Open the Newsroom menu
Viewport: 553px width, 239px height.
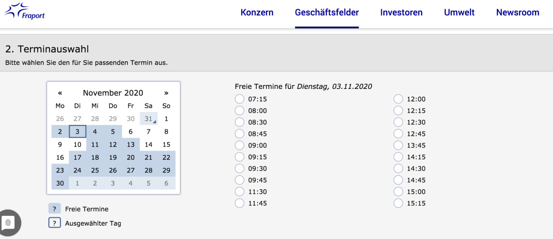[x=517, y=12]
